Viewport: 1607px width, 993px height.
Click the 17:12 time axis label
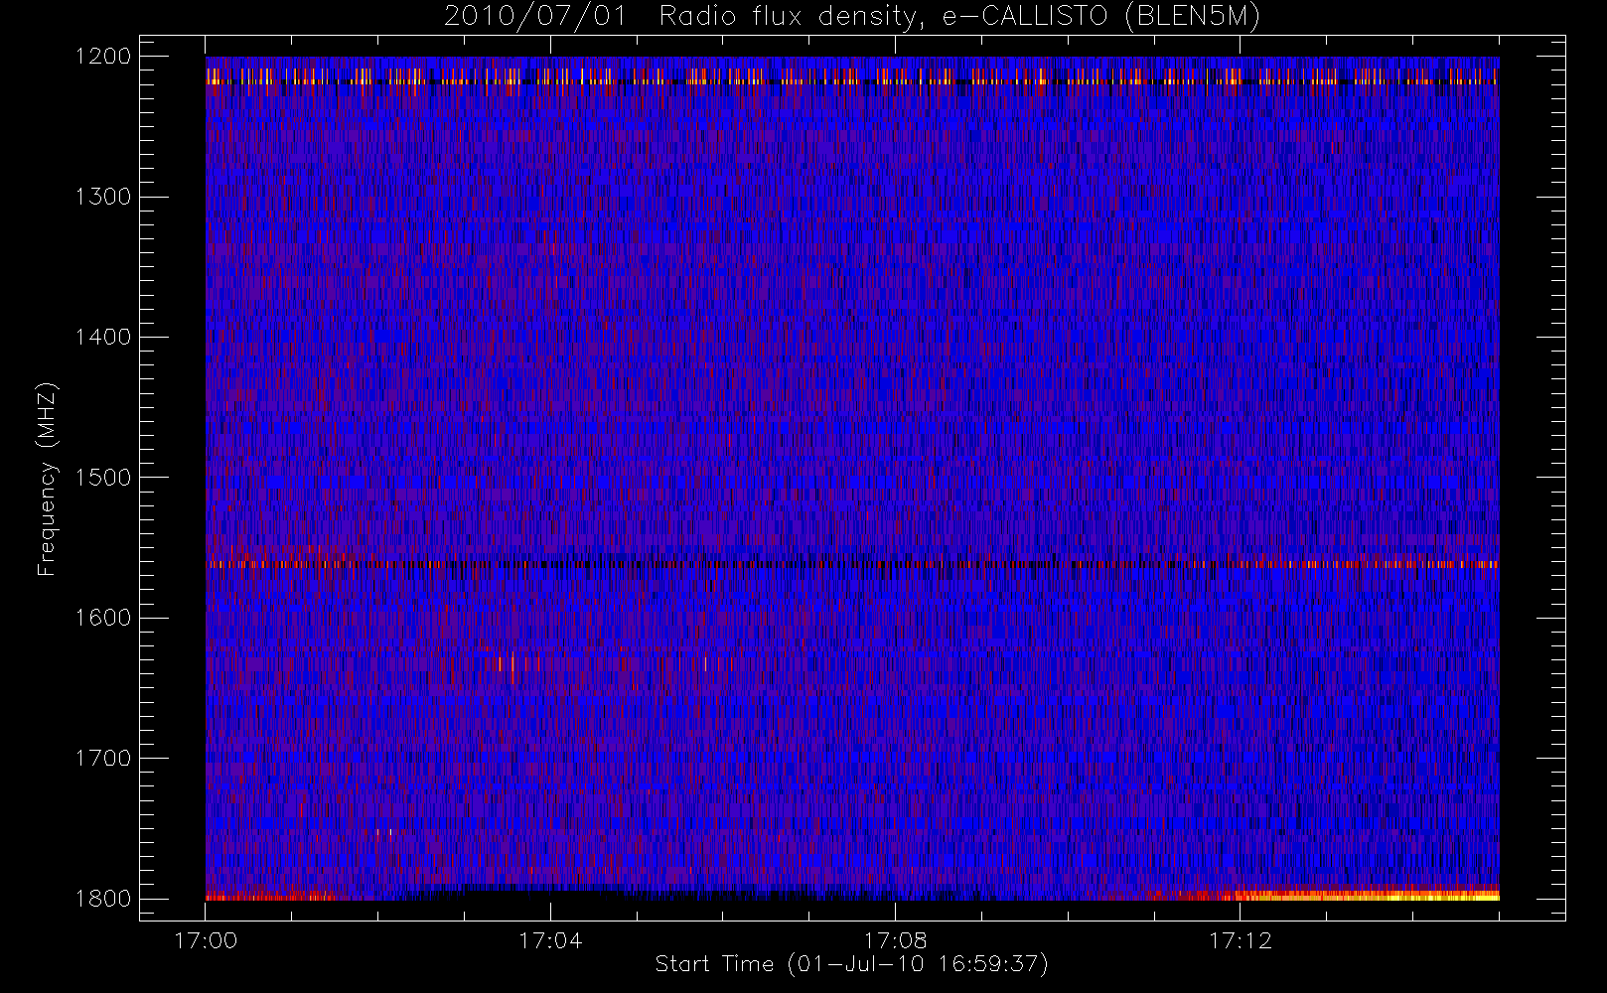coord(1240,940)
